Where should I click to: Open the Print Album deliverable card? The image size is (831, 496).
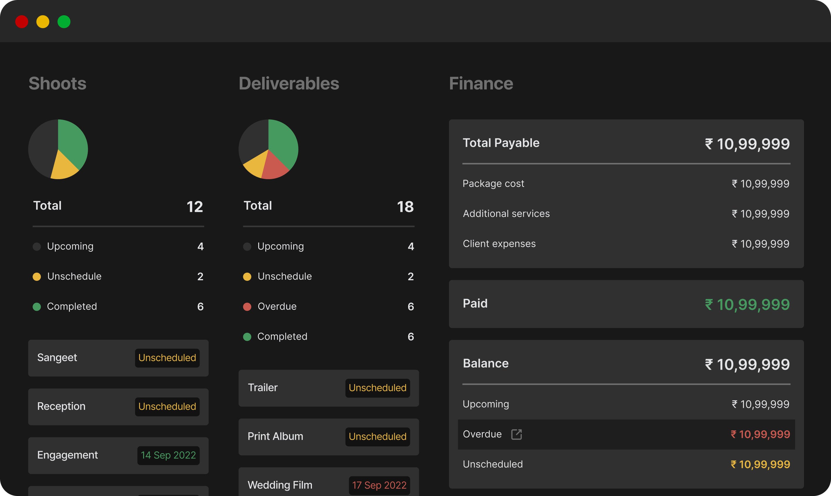click(x=329, y=437)
